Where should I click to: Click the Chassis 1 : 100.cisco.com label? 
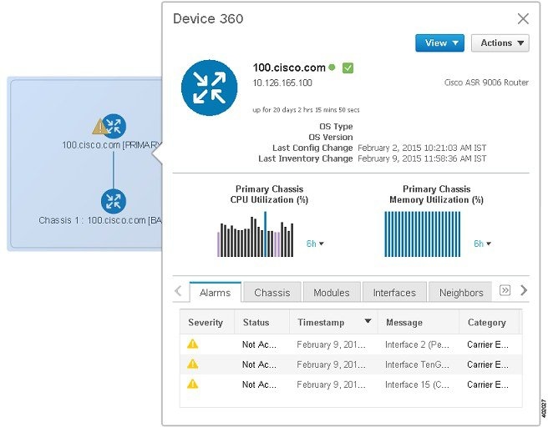(100, 220)
